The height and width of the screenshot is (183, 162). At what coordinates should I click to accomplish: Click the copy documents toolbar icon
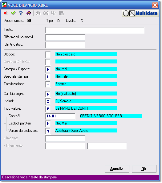(x=54, y=13)
